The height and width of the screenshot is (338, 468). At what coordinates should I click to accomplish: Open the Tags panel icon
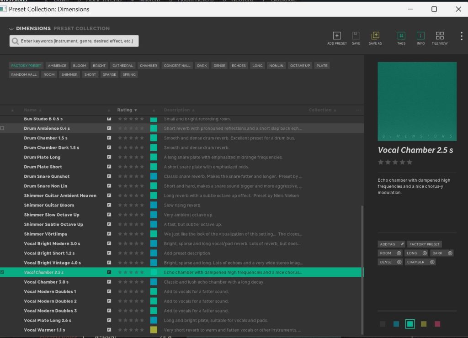coord(401,36)
